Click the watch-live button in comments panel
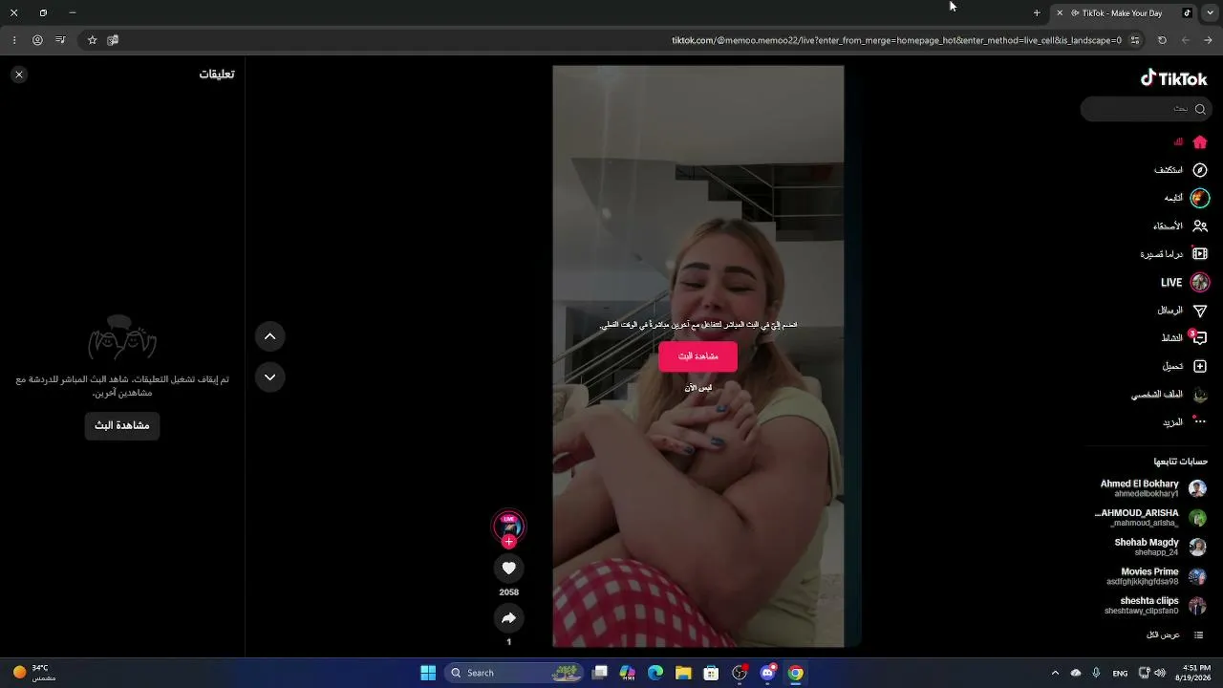1223x688 pixels. (122, 425)
